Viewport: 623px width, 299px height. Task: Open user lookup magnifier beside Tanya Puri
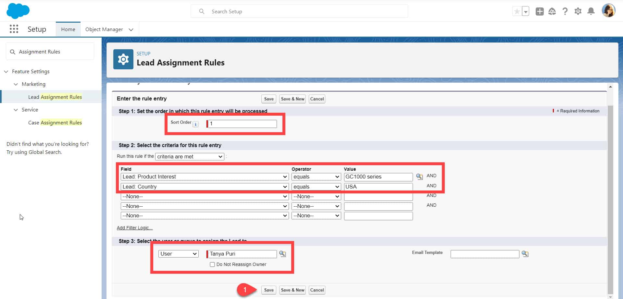click(282, 254)
